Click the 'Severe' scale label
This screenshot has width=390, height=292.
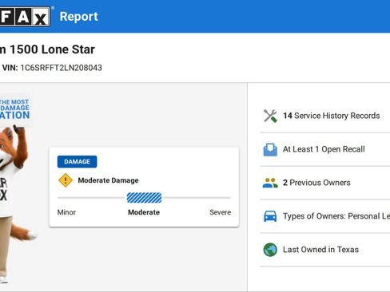(x=220, y=212)
